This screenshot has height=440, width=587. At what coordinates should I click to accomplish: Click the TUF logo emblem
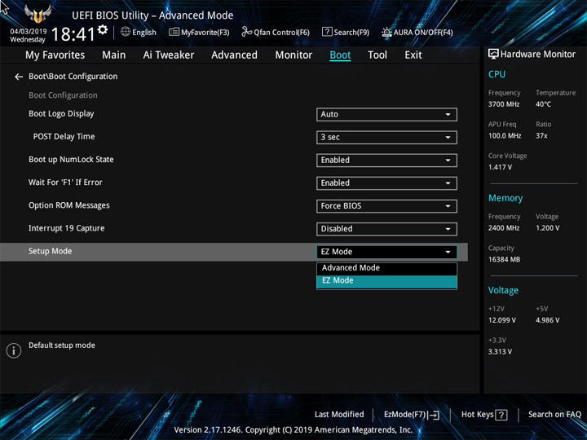pos(38,14)
